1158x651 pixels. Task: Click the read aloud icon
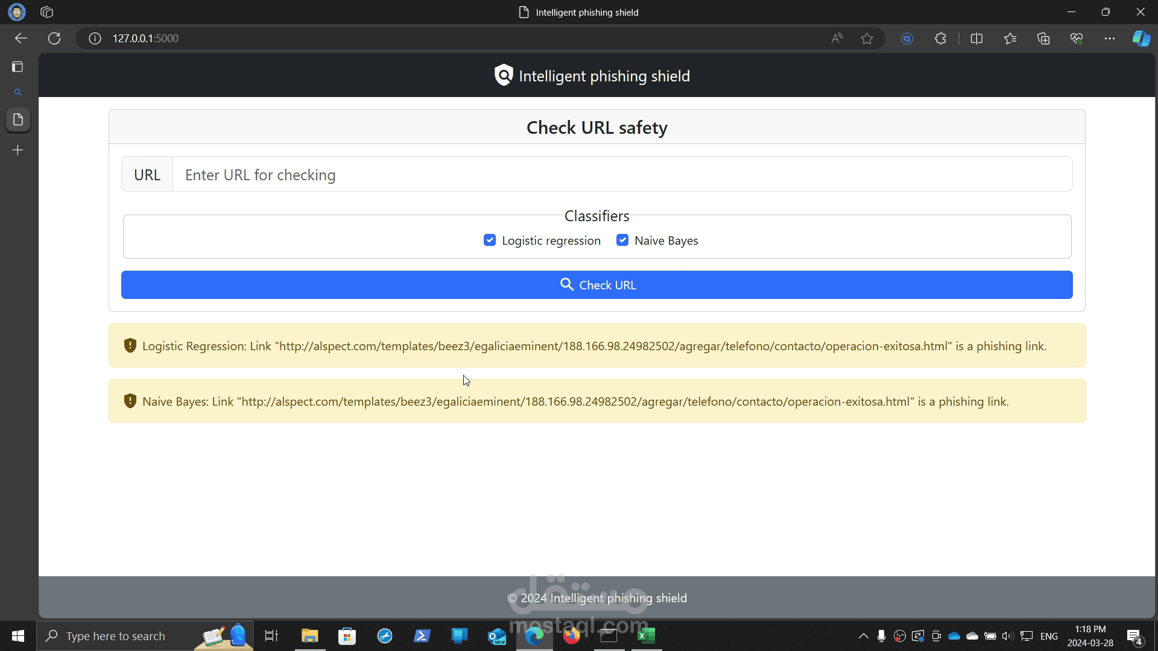click(x=837, y=39)
